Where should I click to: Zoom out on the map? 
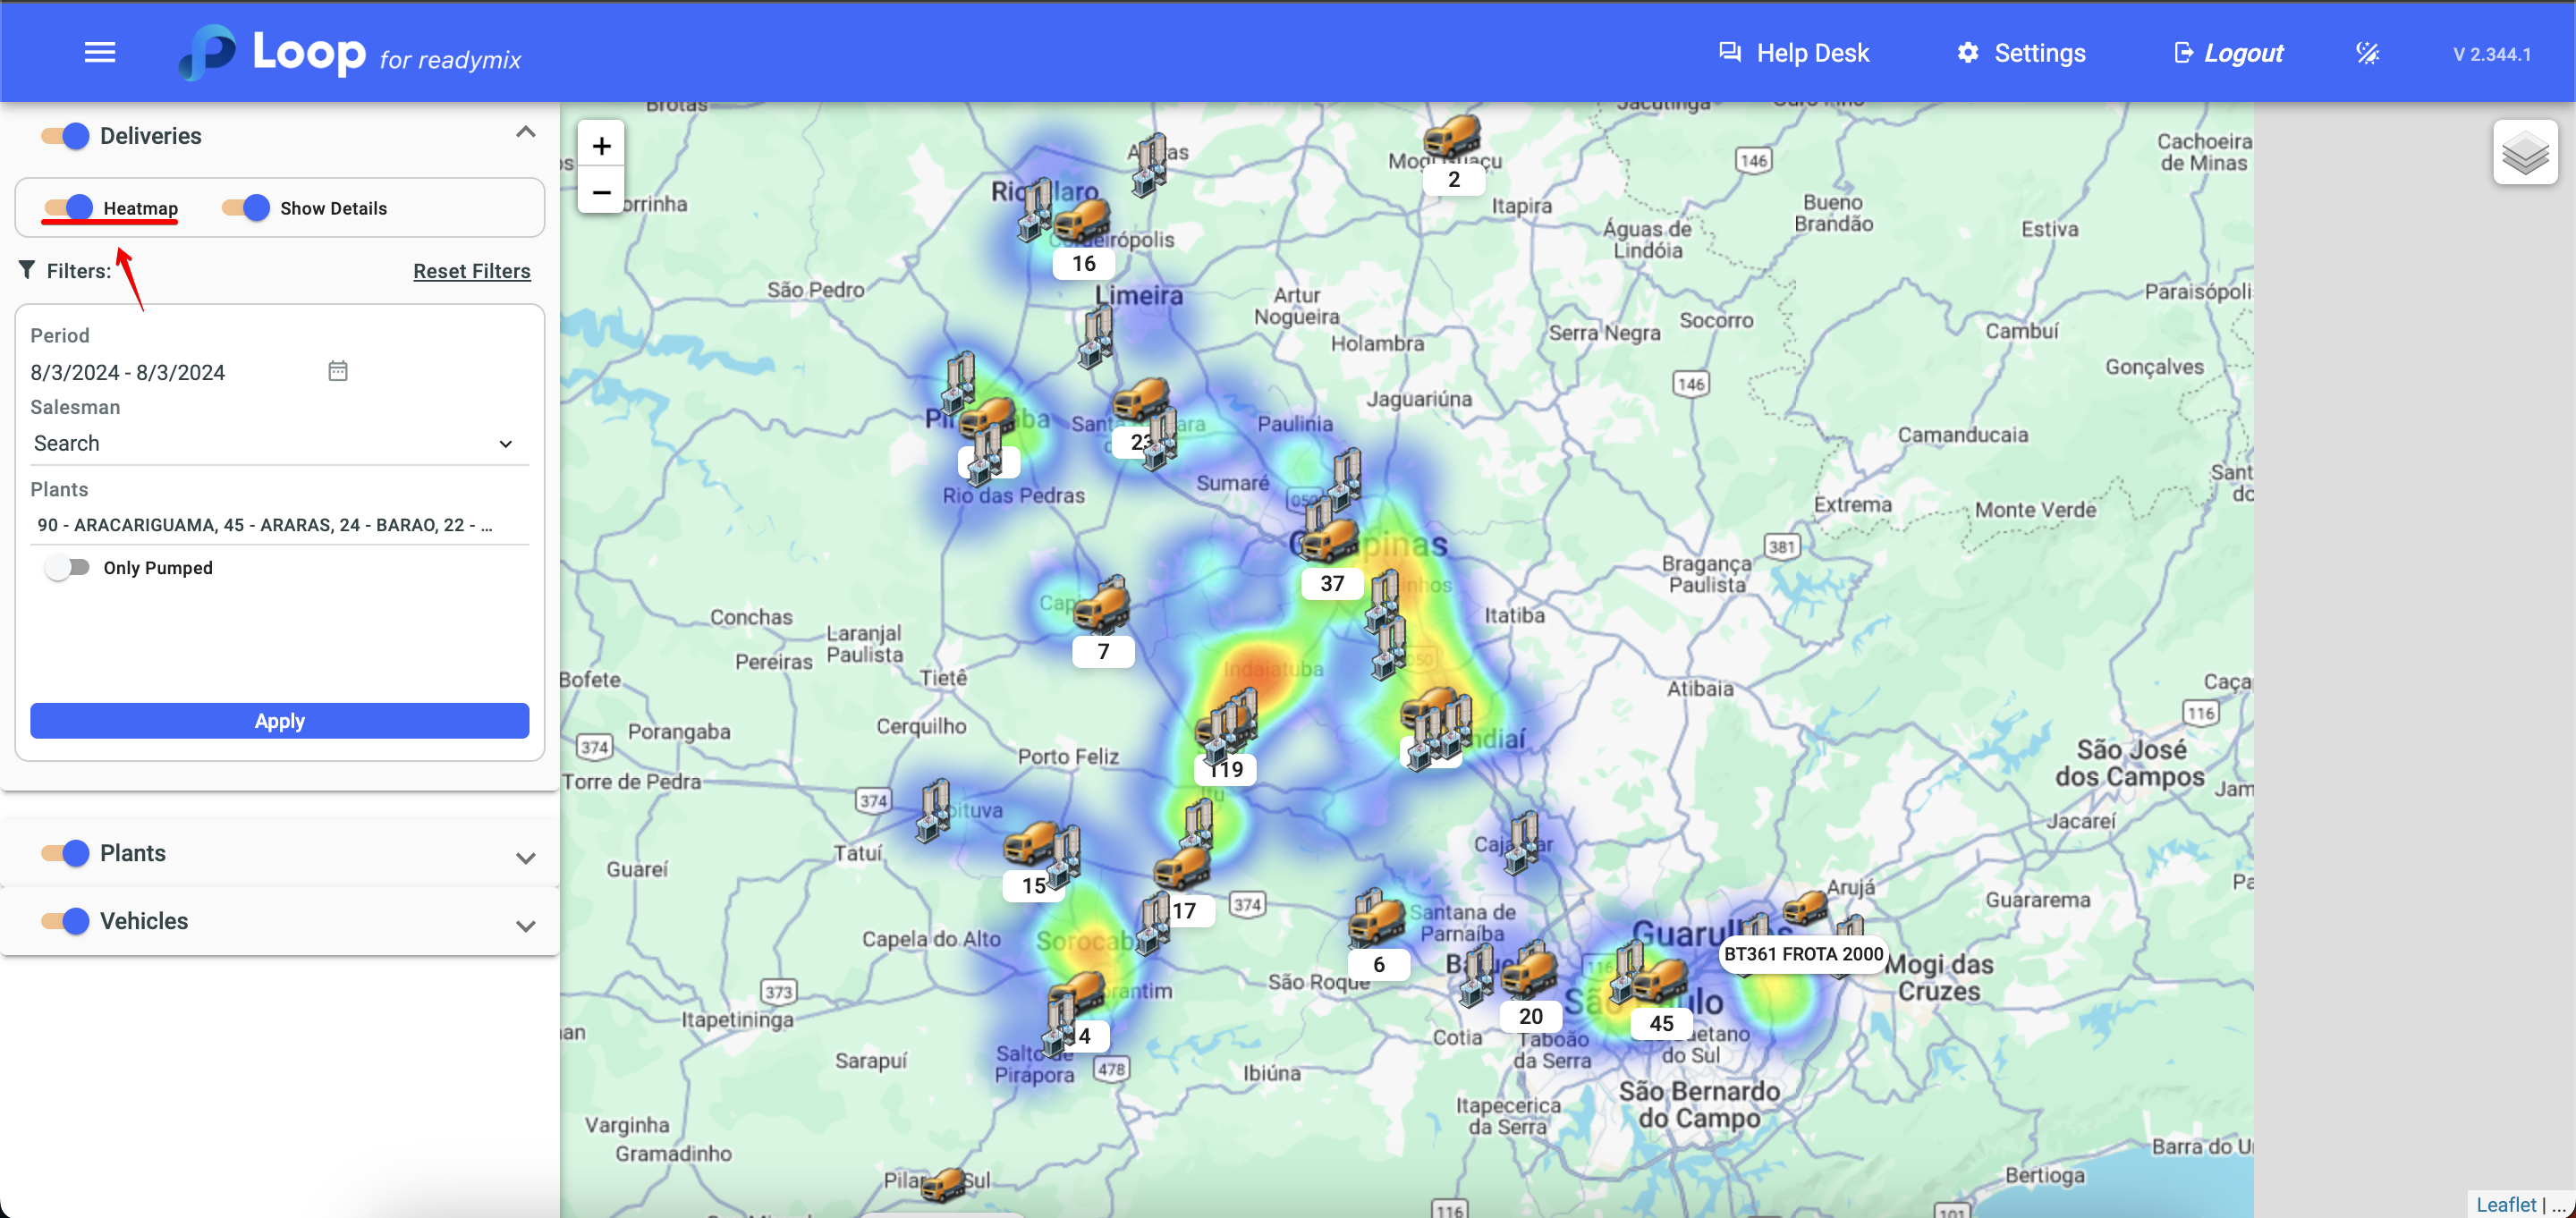(x=601, y=192)
